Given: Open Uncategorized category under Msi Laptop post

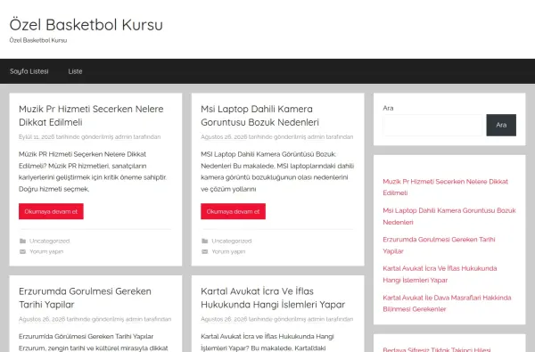Looking at the screenshot, I should coord(232,241).
